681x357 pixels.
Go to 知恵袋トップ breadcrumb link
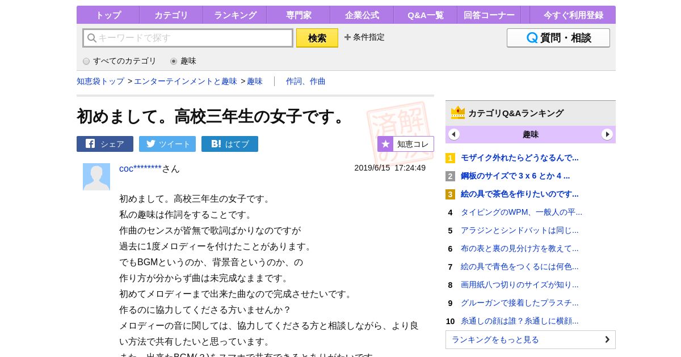[100, 81]
